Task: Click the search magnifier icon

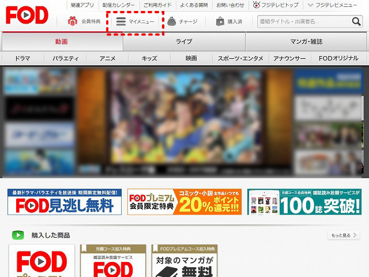Action: pos(356,21)
